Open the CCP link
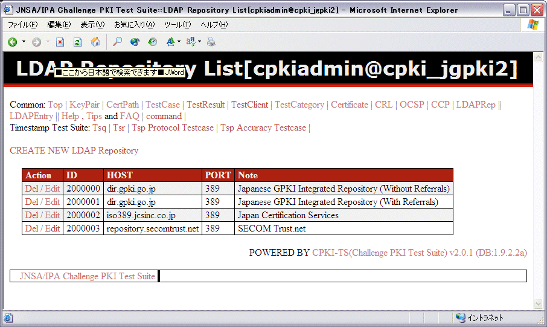The width and height of the screenshot is (547, 327). pyautogui.click(x=440, y=105)
